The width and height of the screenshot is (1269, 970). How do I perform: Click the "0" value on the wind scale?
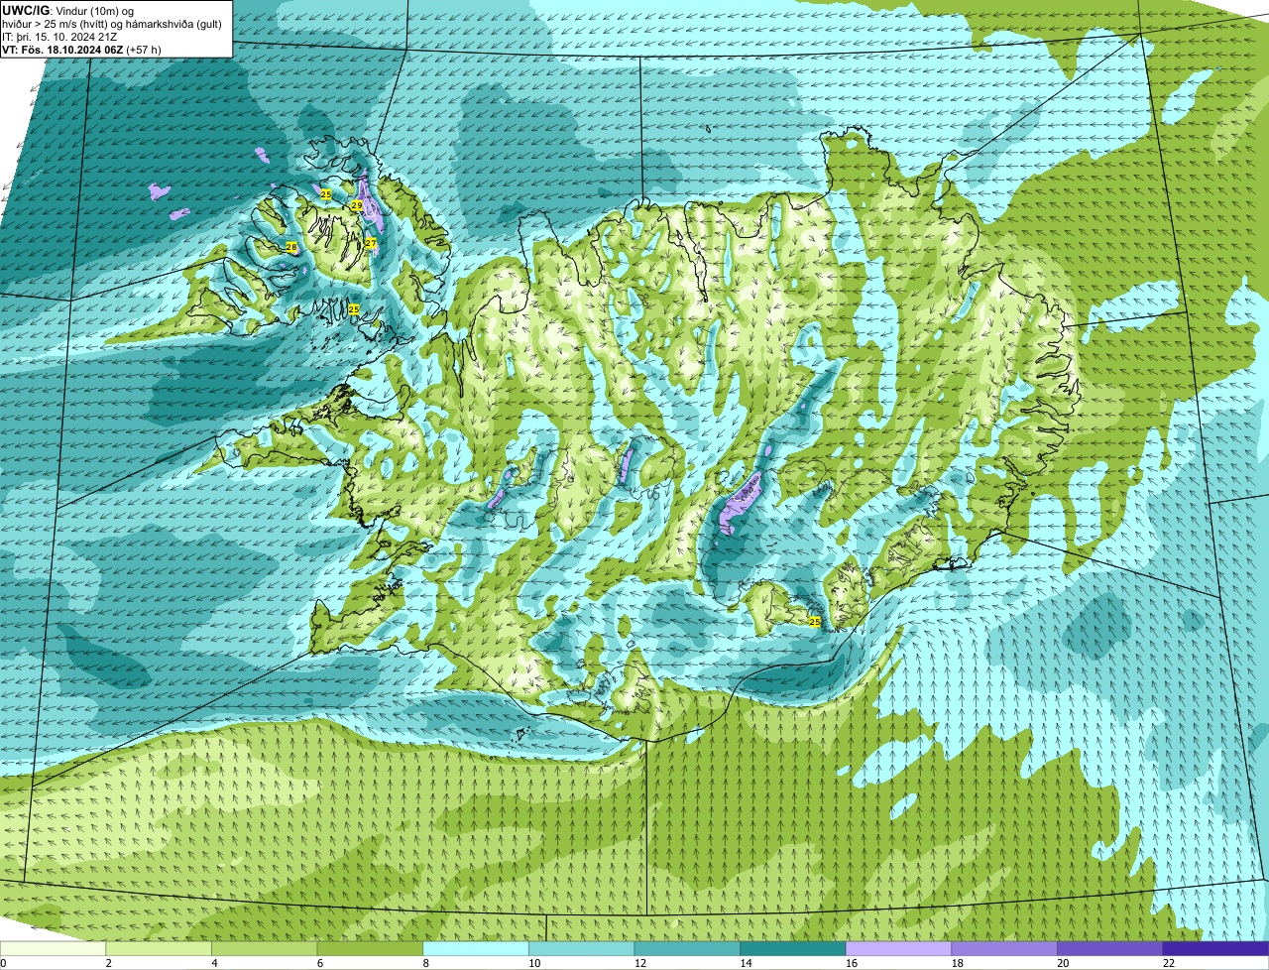tap(3, 963)
